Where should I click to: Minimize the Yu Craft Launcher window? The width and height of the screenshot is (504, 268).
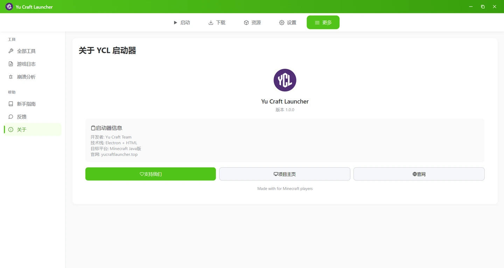point(471,7)
